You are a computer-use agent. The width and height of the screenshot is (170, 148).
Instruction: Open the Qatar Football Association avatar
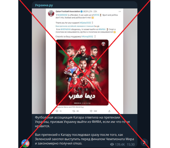click(x=51, y=13)
